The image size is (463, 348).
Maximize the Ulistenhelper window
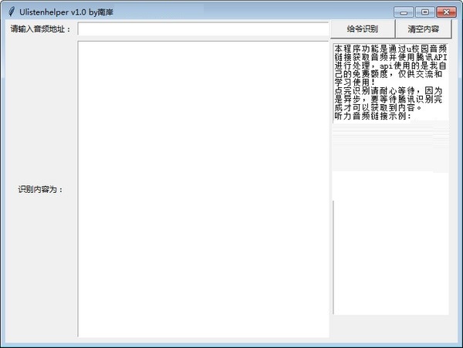click(424, 12)
